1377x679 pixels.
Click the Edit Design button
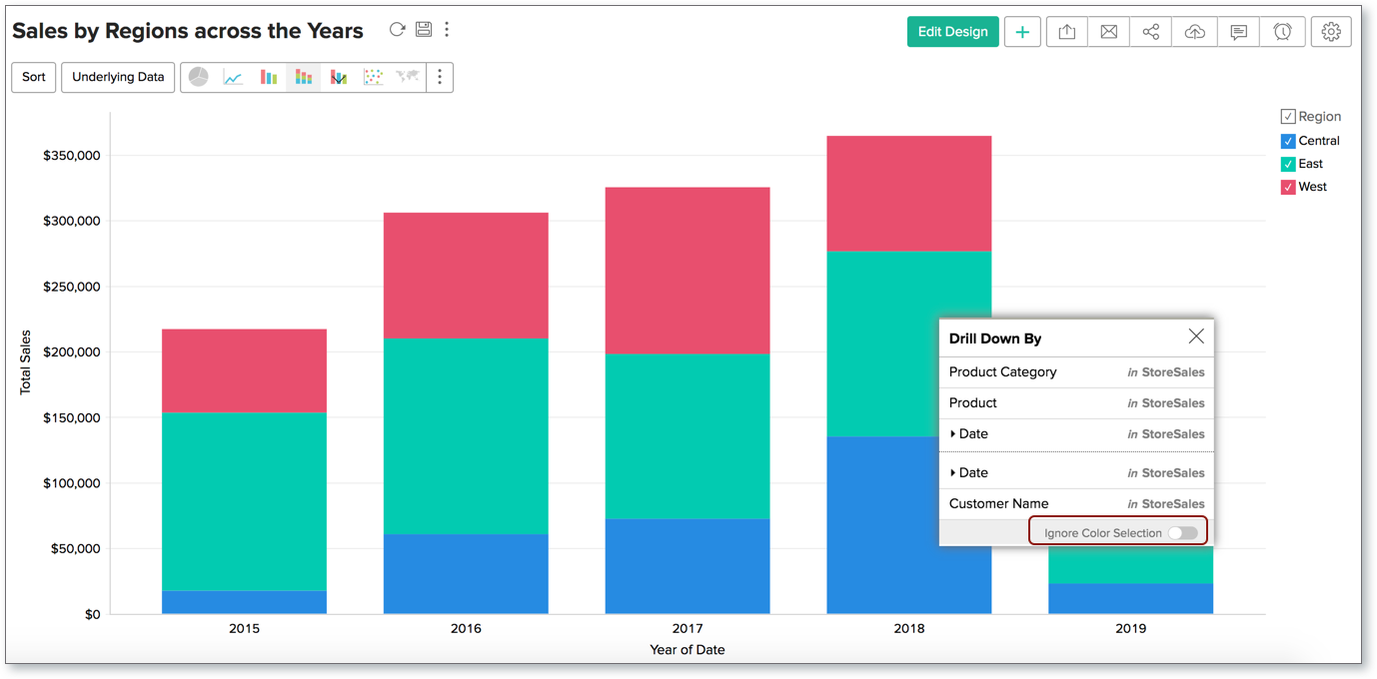[x=953, y=32]
